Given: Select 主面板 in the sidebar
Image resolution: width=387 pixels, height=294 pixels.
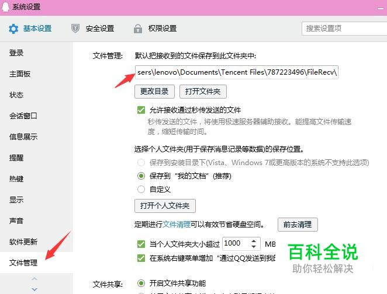Looking at the screenshot, I should 20,74.
